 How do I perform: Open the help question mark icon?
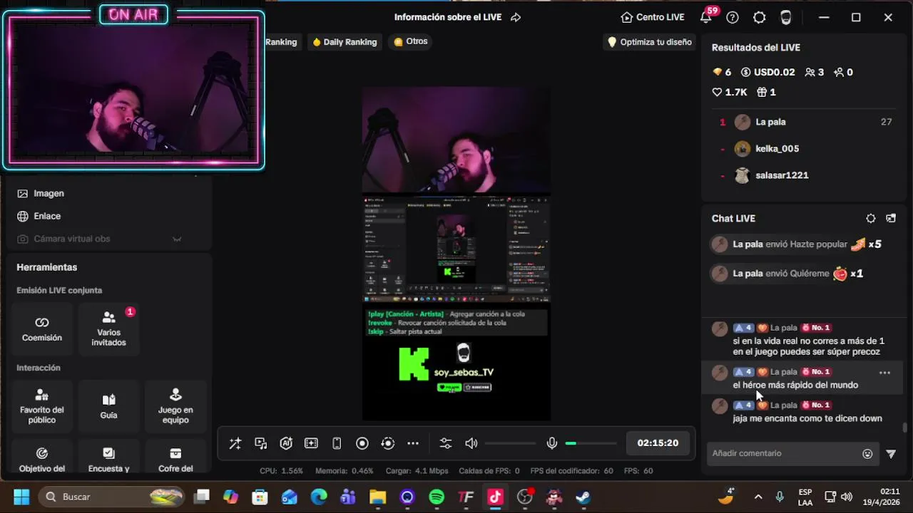pyautogui.click(x=733, y=17)
